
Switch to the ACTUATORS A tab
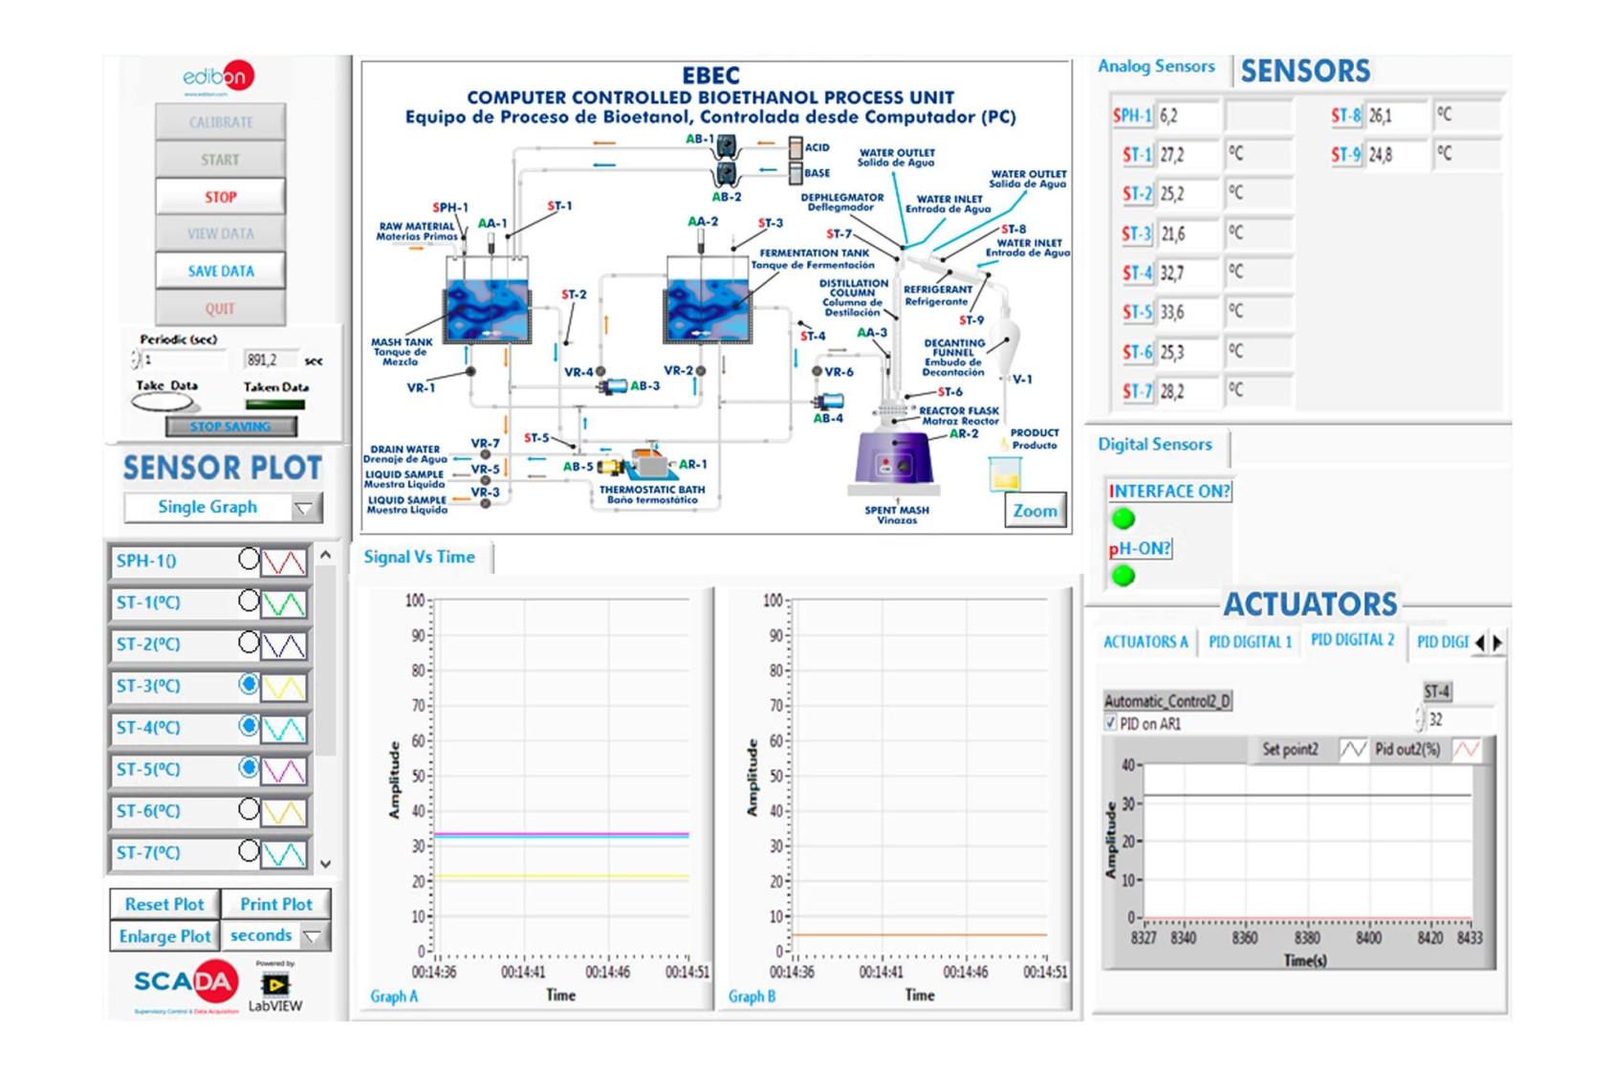tap(1145, 642)
